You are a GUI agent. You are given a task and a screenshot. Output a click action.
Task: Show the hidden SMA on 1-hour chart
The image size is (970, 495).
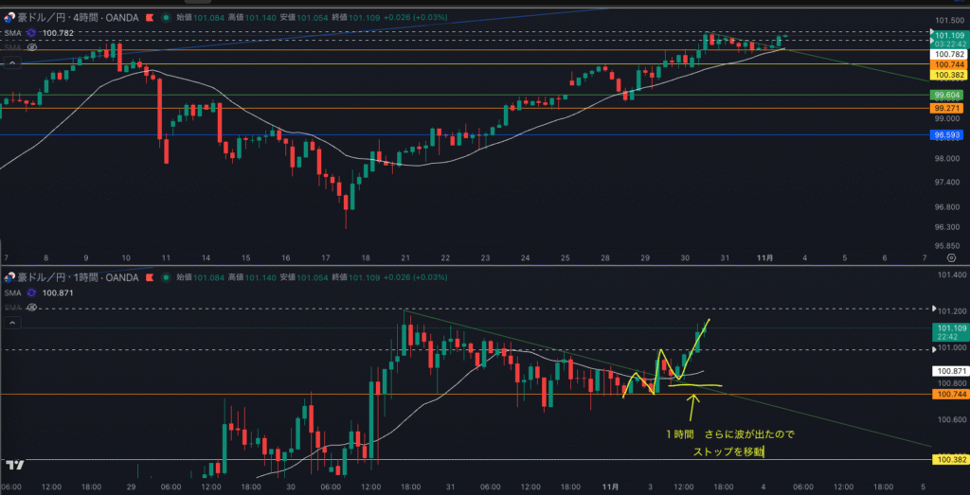(x=32, y=307)
